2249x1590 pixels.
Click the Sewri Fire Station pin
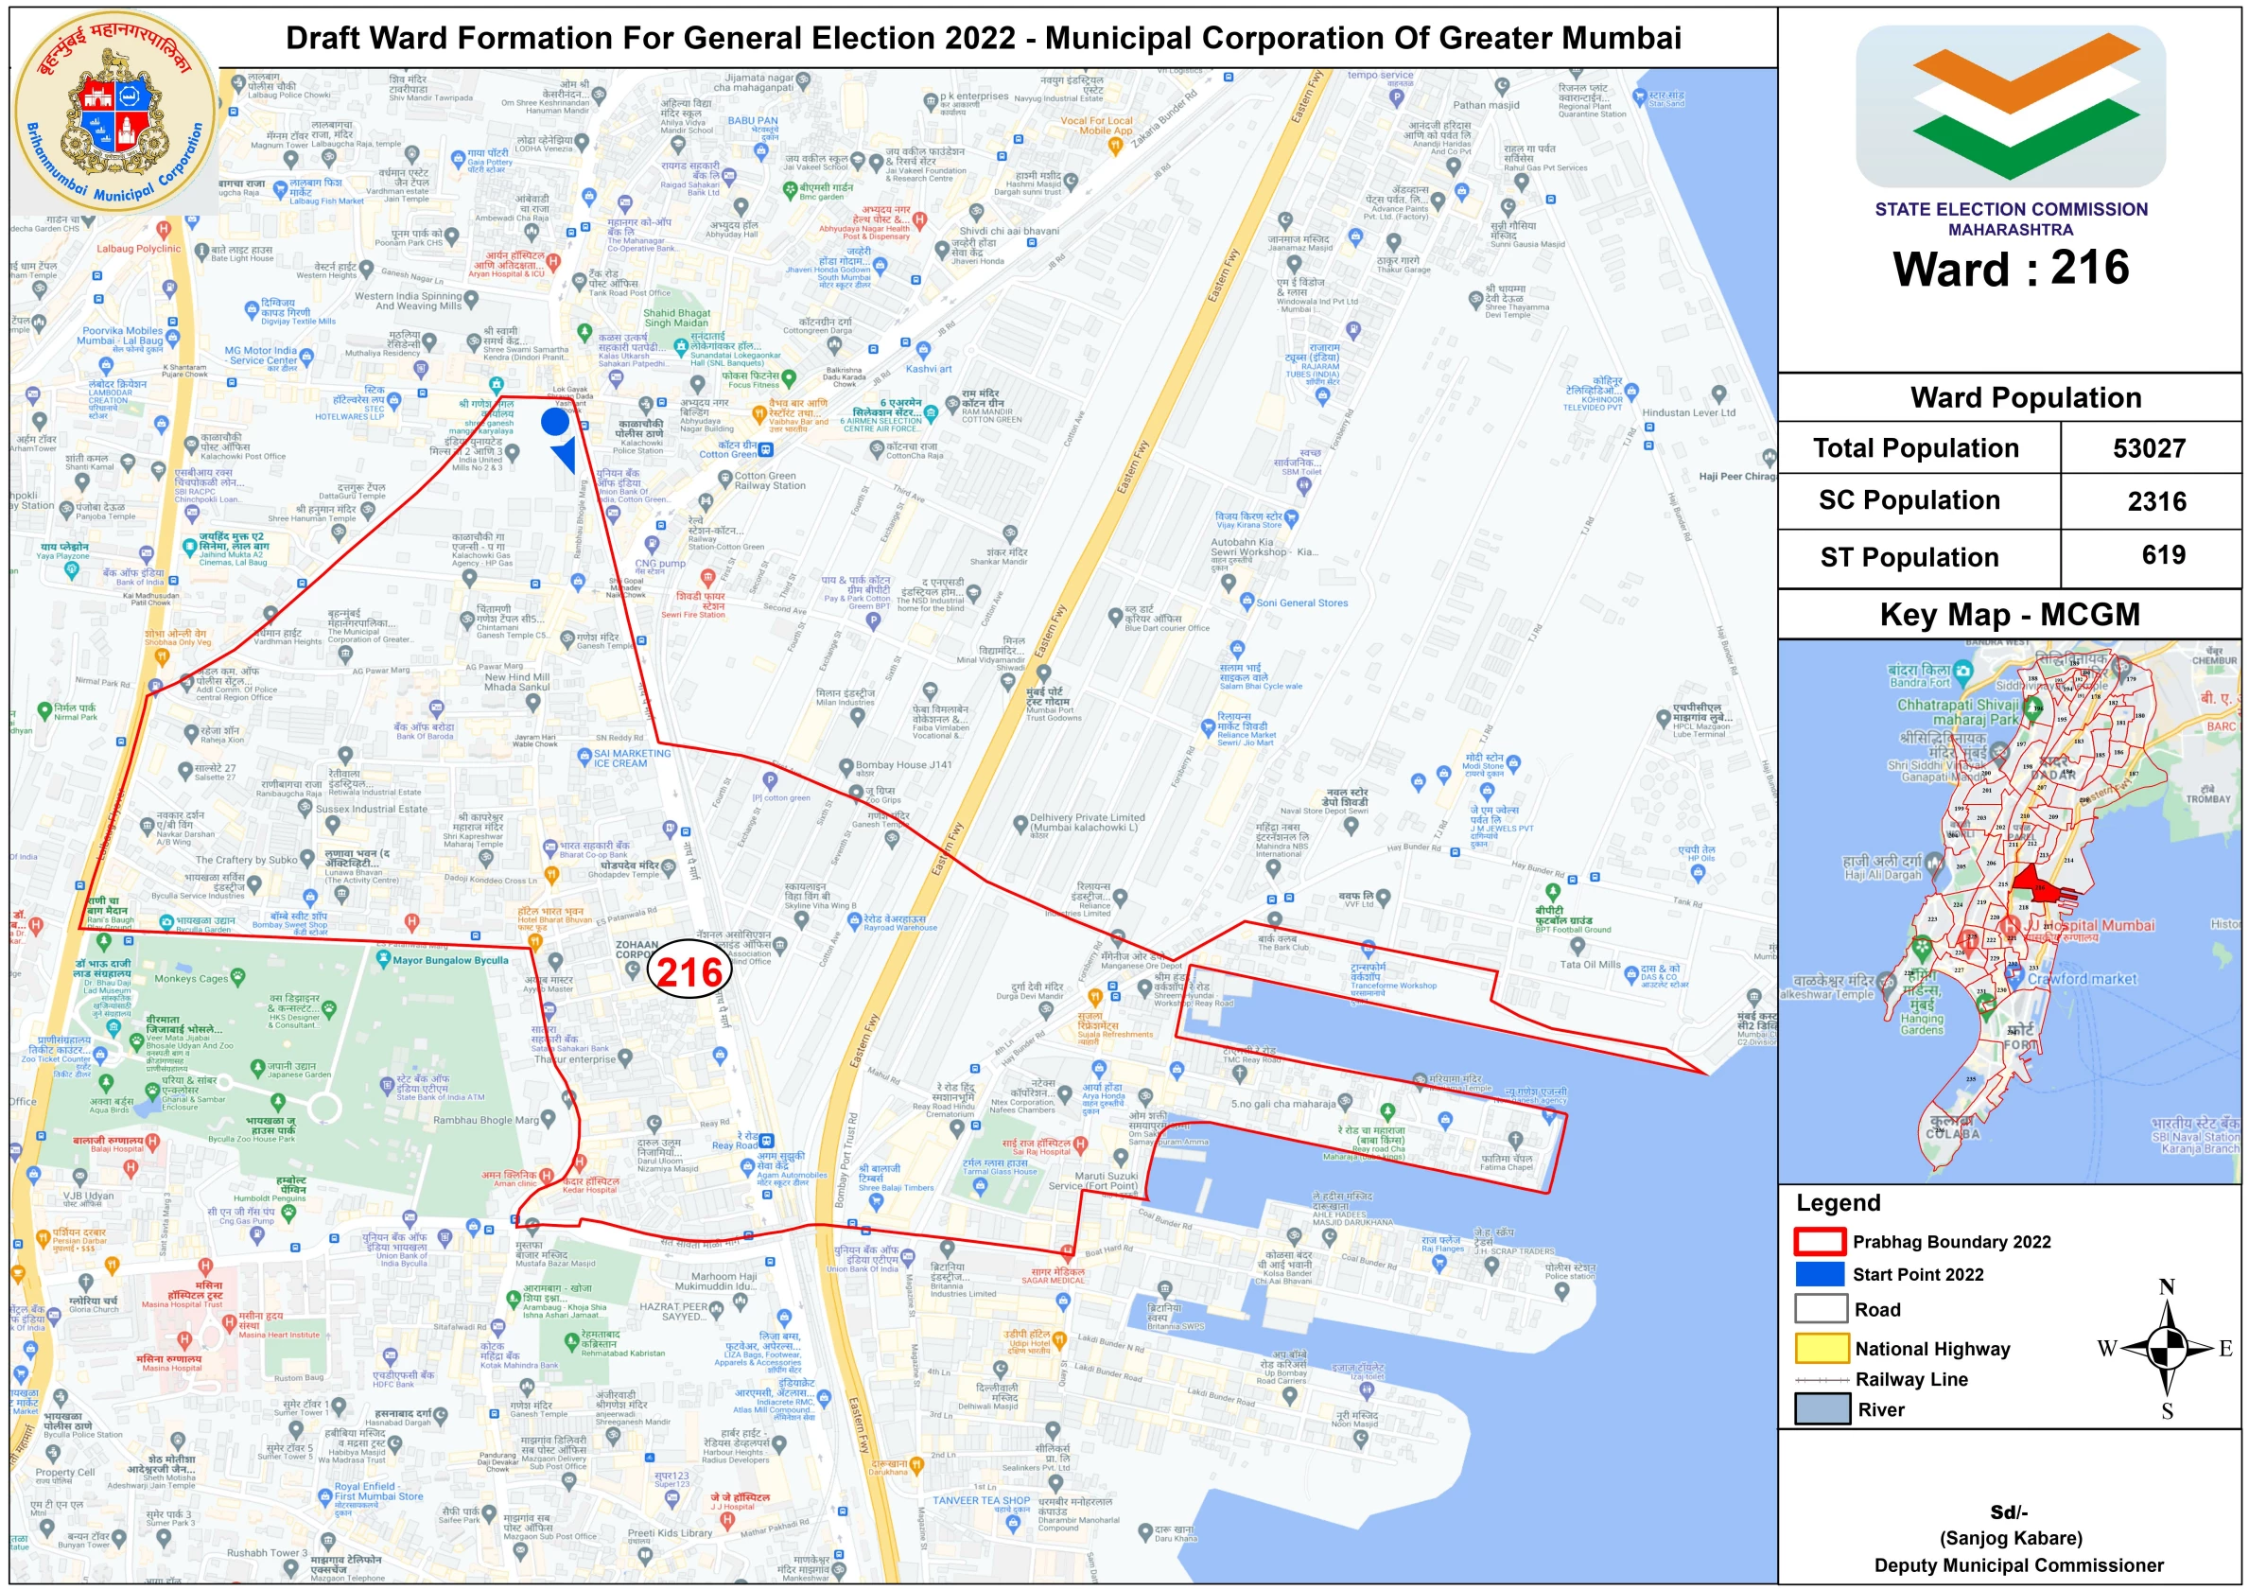pyautogui.click(x=707, y=578)
